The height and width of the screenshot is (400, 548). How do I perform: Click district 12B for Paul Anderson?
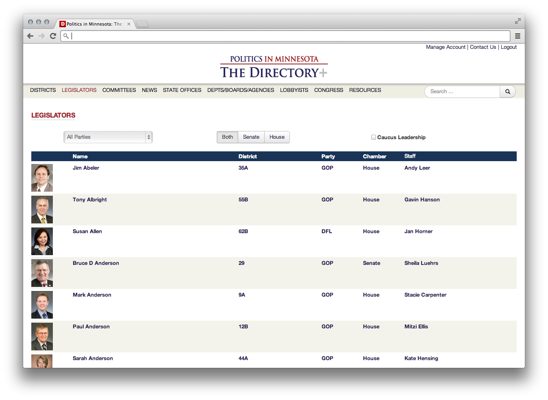(243, 326)
